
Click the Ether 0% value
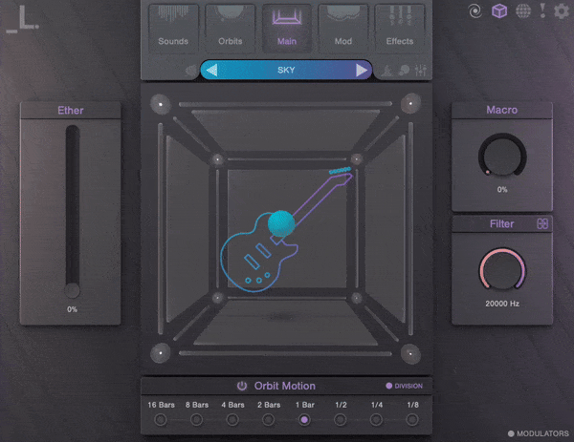click(72, 309)
